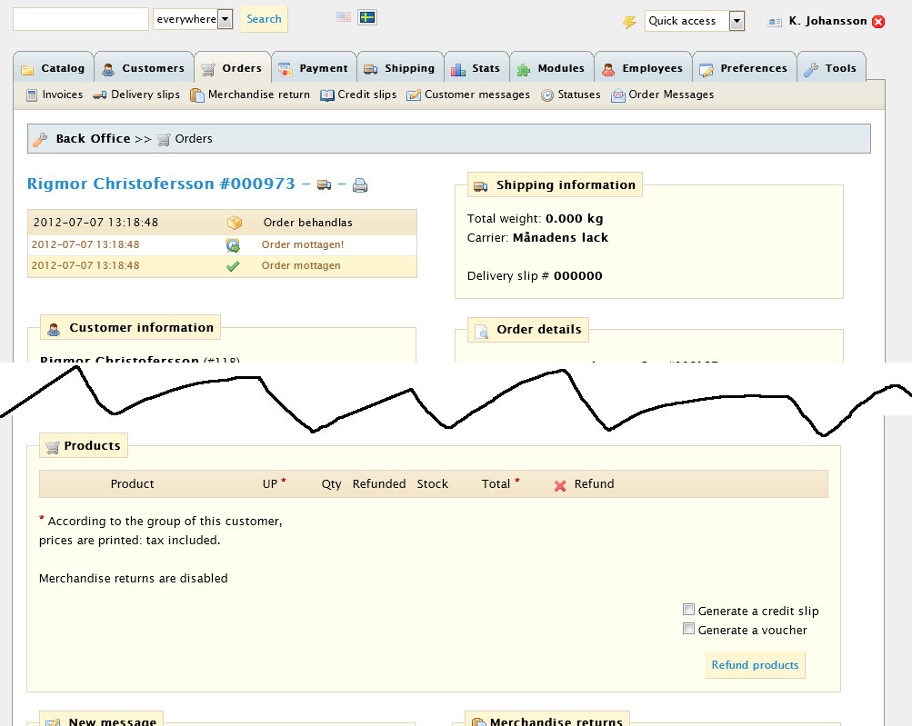
Task: Enable Generate a credit slip checkbox
Action: 690,611
